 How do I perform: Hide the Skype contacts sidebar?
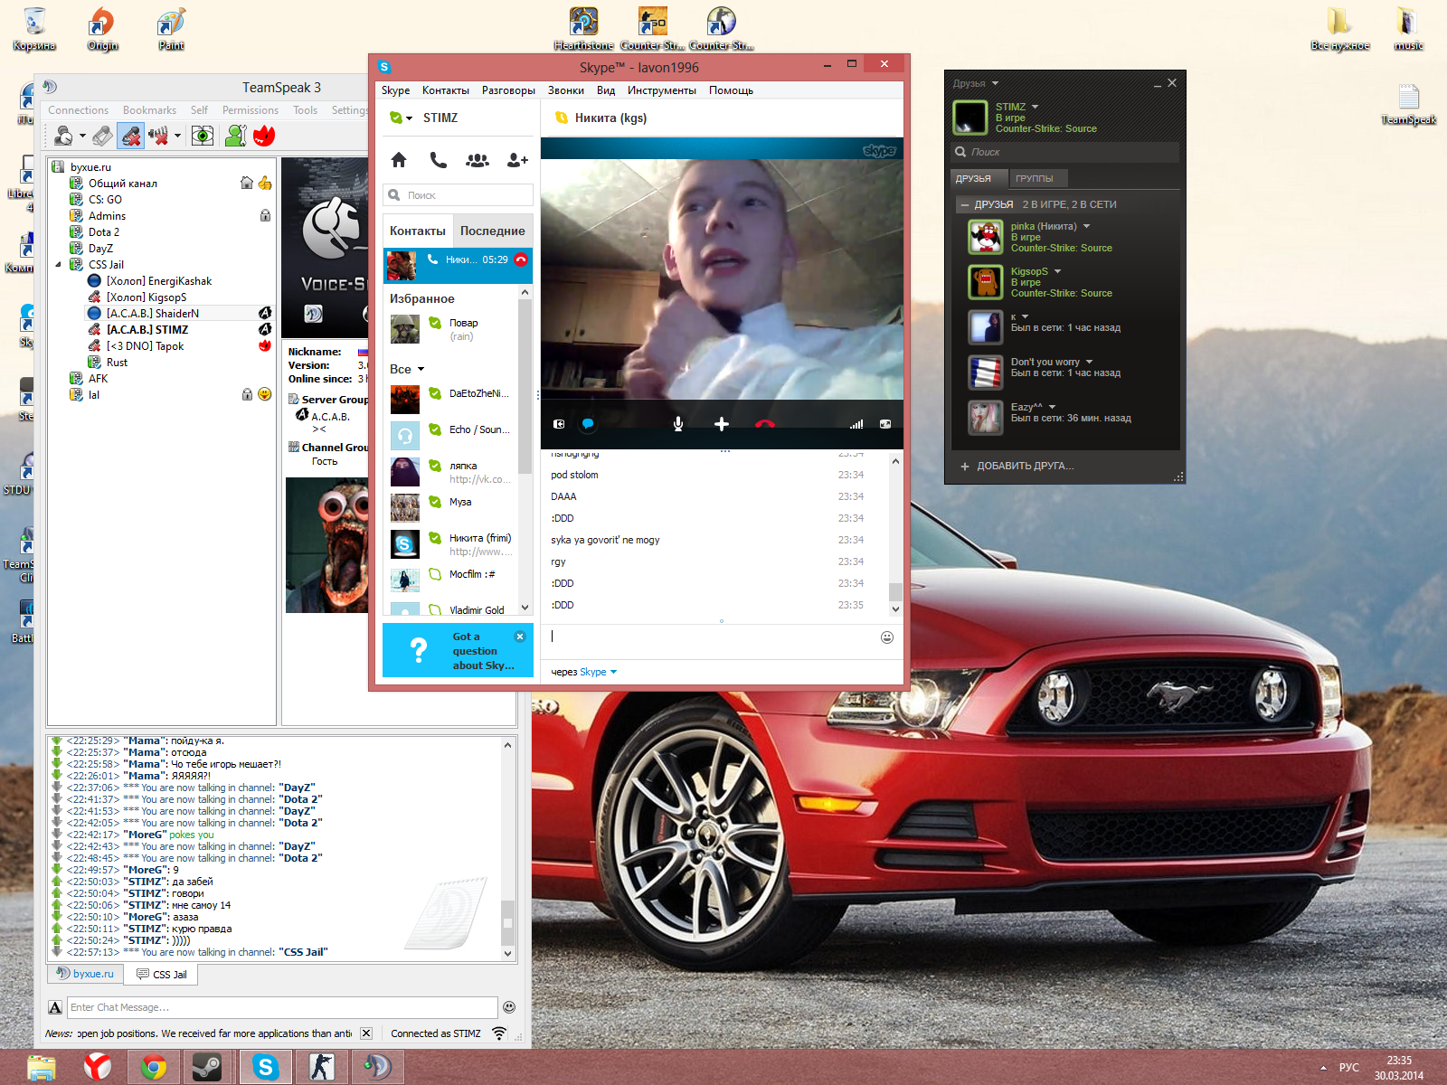click(x=559, y=424)
